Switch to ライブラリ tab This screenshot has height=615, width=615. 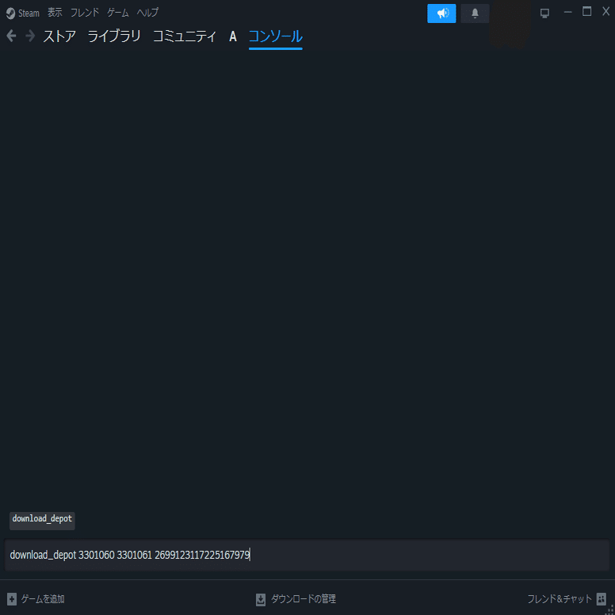click(114, 36)
